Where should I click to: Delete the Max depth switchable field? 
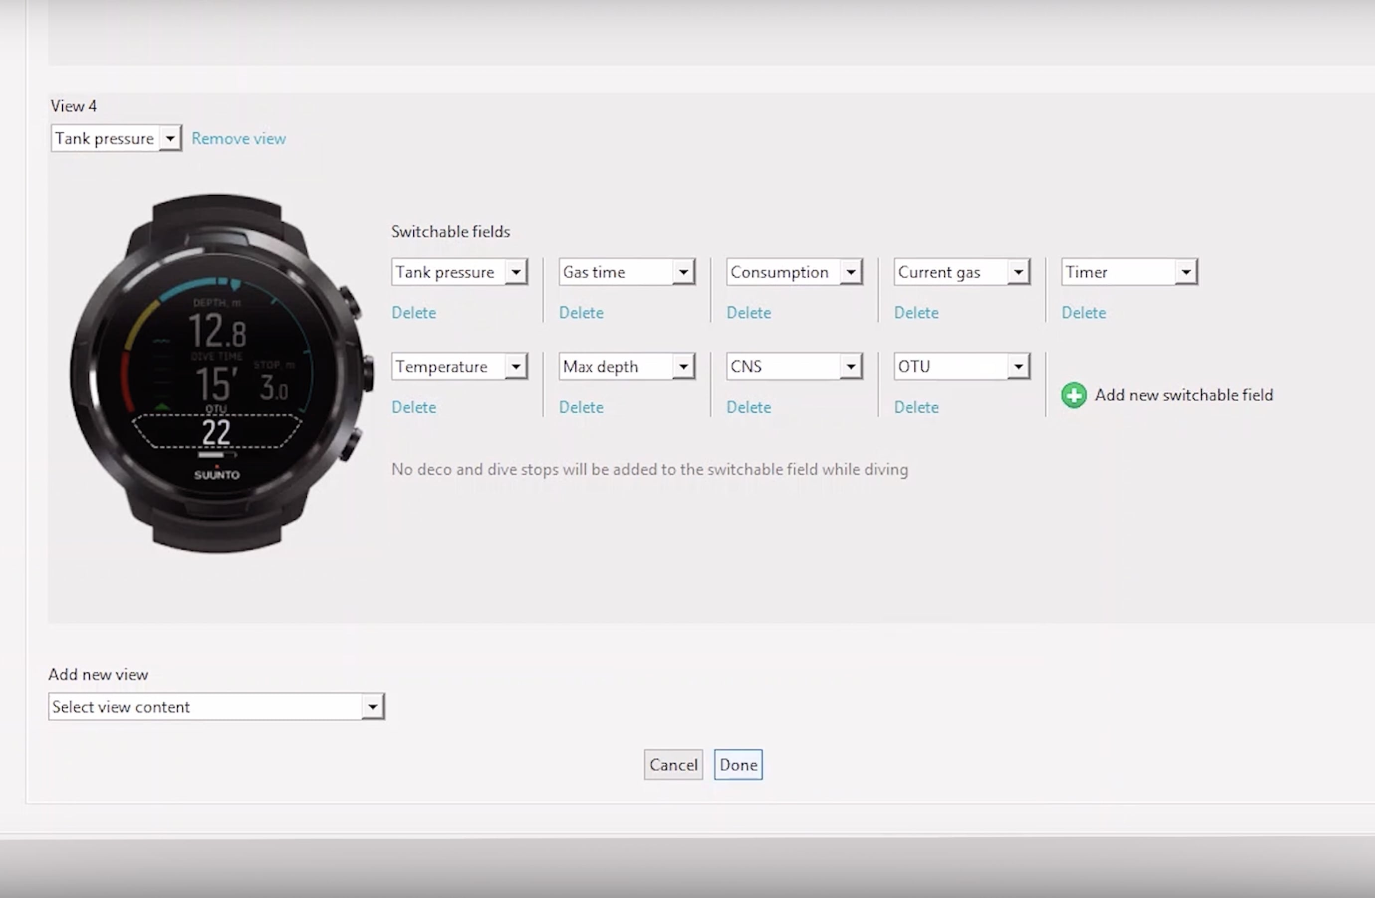(581, 406)
